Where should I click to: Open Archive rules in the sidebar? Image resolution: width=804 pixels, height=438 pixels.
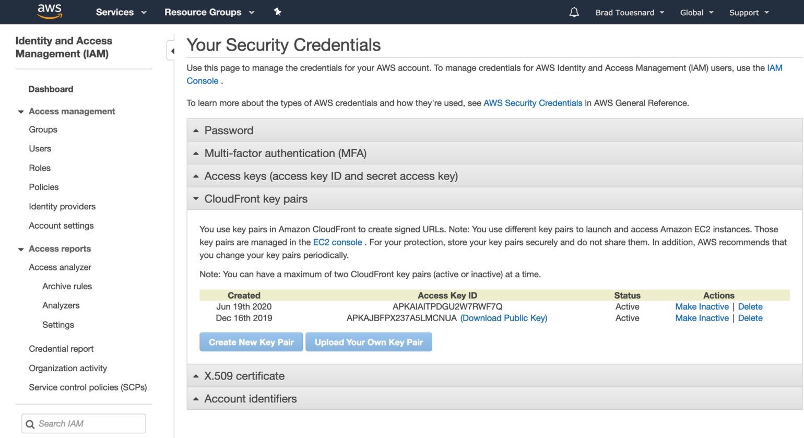pos(67,286)
